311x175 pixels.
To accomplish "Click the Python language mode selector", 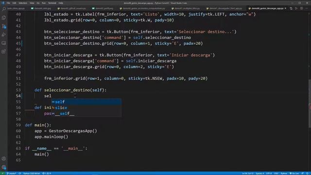I will [x=284, y=174].
